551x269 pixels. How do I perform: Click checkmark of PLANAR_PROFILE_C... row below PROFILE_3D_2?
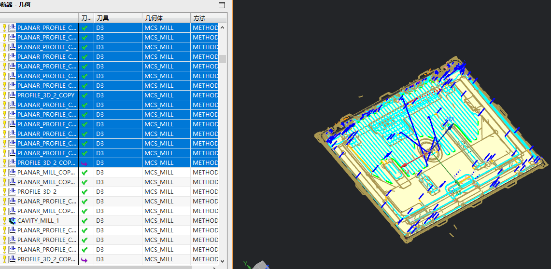tap(85, 202)
